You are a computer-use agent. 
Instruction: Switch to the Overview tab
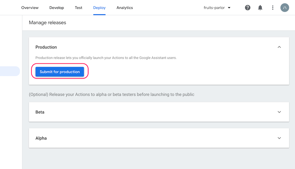click(x=30, y=8)
